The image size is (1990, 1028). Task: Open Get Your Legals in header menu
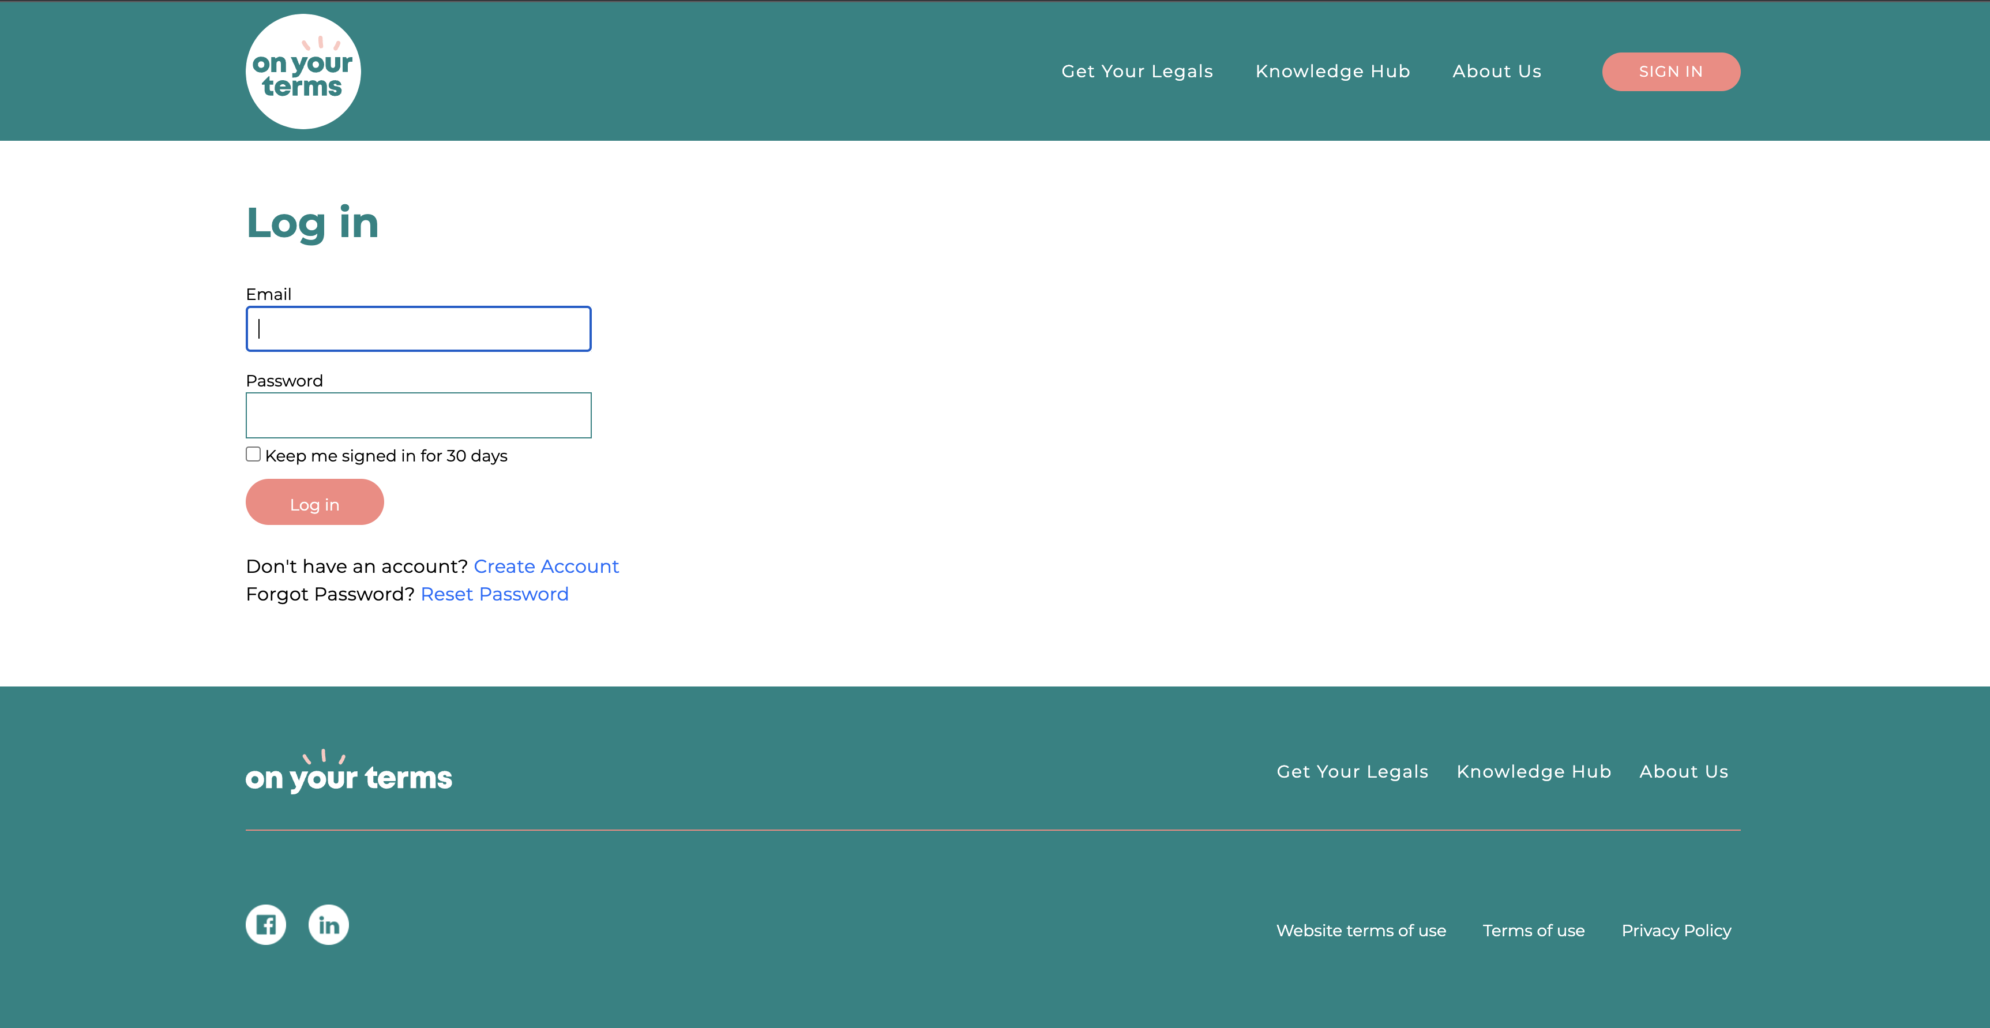(x=1137, y=71)
